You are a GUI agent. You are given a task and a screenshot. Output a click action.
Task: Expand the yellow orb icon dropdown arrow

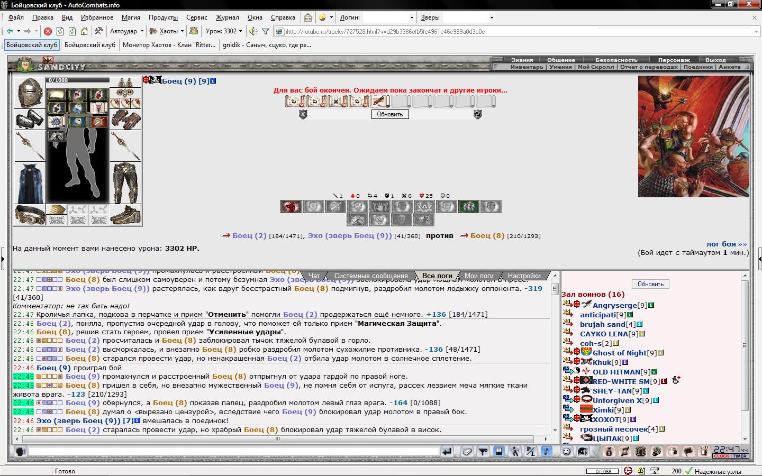click(331, 17)
